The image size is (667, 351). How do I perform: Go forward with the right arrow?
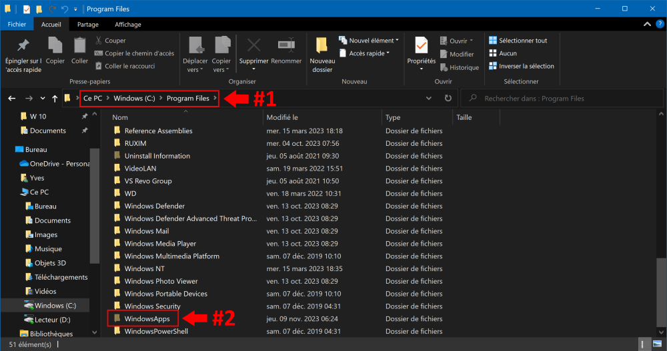pyautogui.click(x=29, y=98)
